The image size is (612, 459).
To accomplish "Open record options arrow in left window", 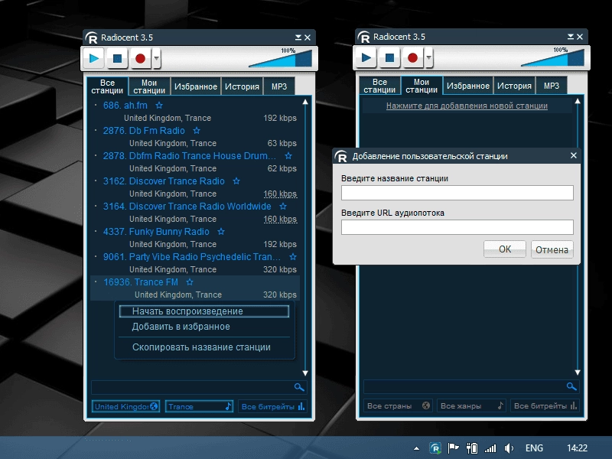I will [x=157, y=59].
